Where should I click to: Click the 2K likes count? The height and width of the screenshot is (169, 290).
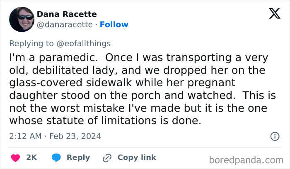click(x=31, y=157)
